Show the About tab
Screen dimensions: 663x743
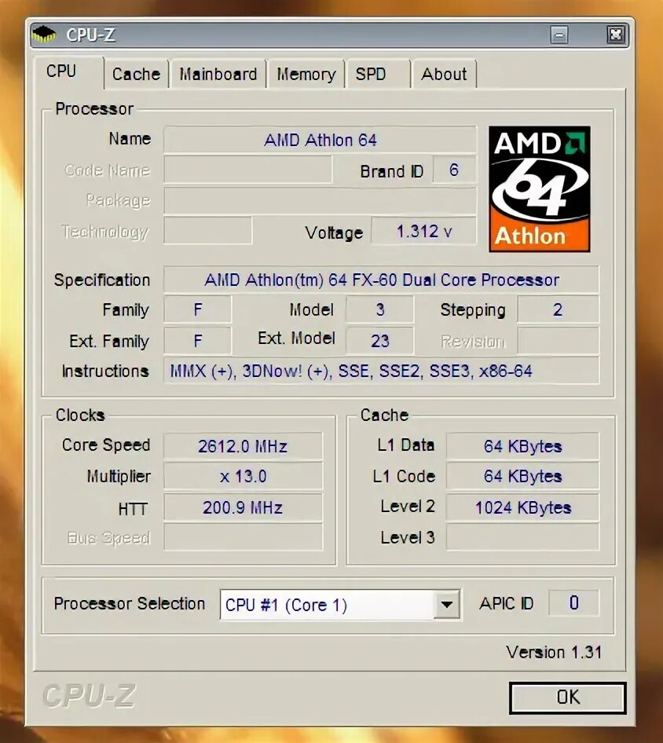444,74
